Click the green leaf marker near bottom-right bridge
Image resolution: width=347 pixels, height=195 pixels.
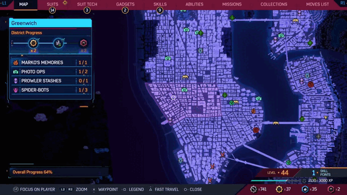coord(289,162)
